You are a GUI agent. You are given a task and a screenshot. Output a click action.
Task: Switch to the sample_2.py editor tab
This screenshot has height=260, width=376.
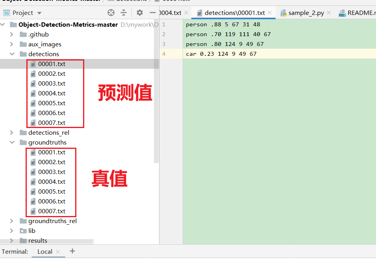[x=306, y=13]
